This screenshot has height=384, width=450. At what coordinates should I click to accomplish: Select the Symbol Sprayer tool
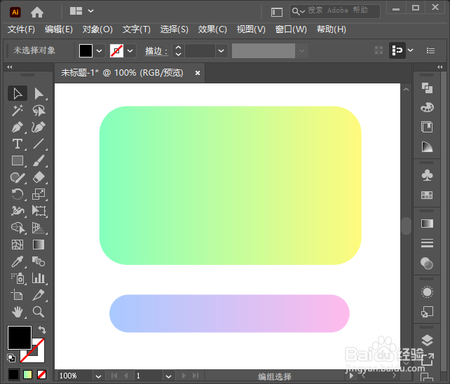click(18, 278)
